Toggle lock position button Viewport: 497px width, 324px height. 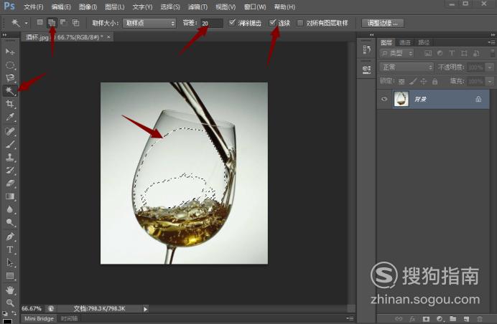pos(424,82)
